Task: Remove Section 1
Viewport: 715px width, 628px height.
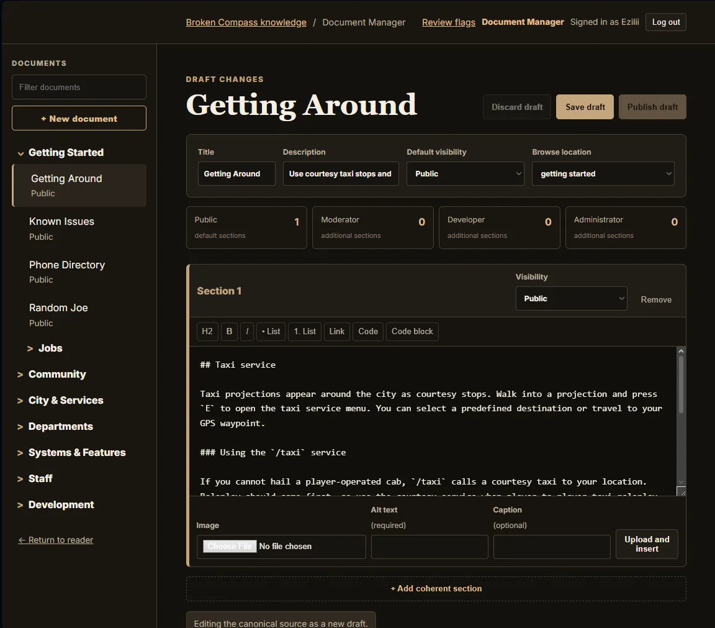Action: coord(655,299)
